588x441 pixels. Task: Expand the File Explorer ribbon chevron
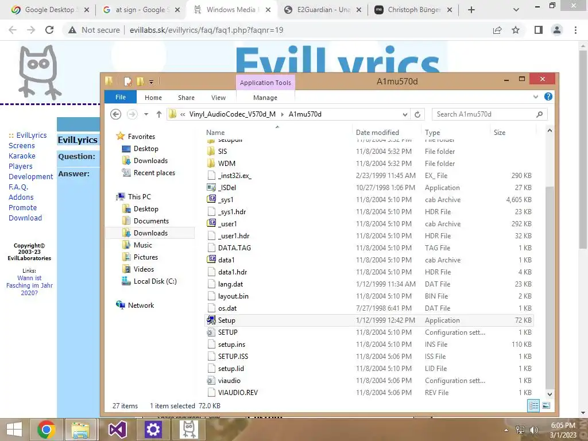coord(536,96)
